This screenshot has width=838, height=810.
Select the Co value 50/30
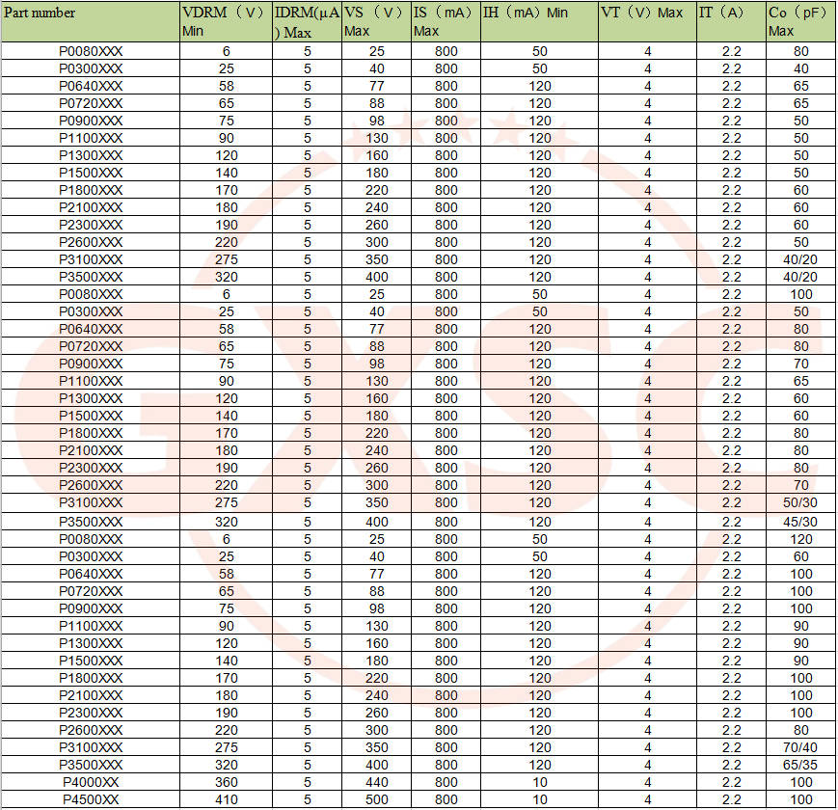click(x=800, y=502)
